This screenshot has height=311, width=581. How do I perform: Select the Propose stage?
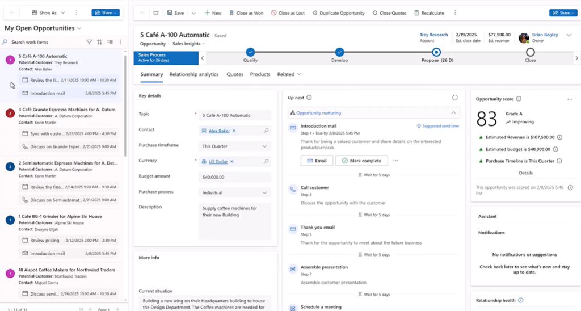tap(436, 52)
